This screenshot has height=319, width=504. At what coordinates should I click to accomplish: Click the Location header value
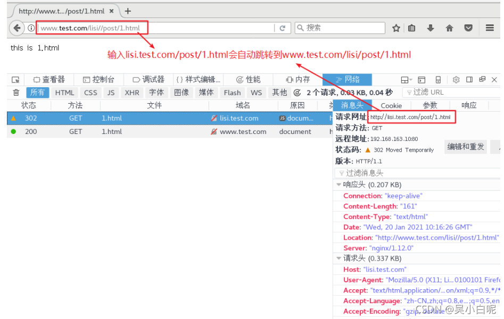[437, 238]
